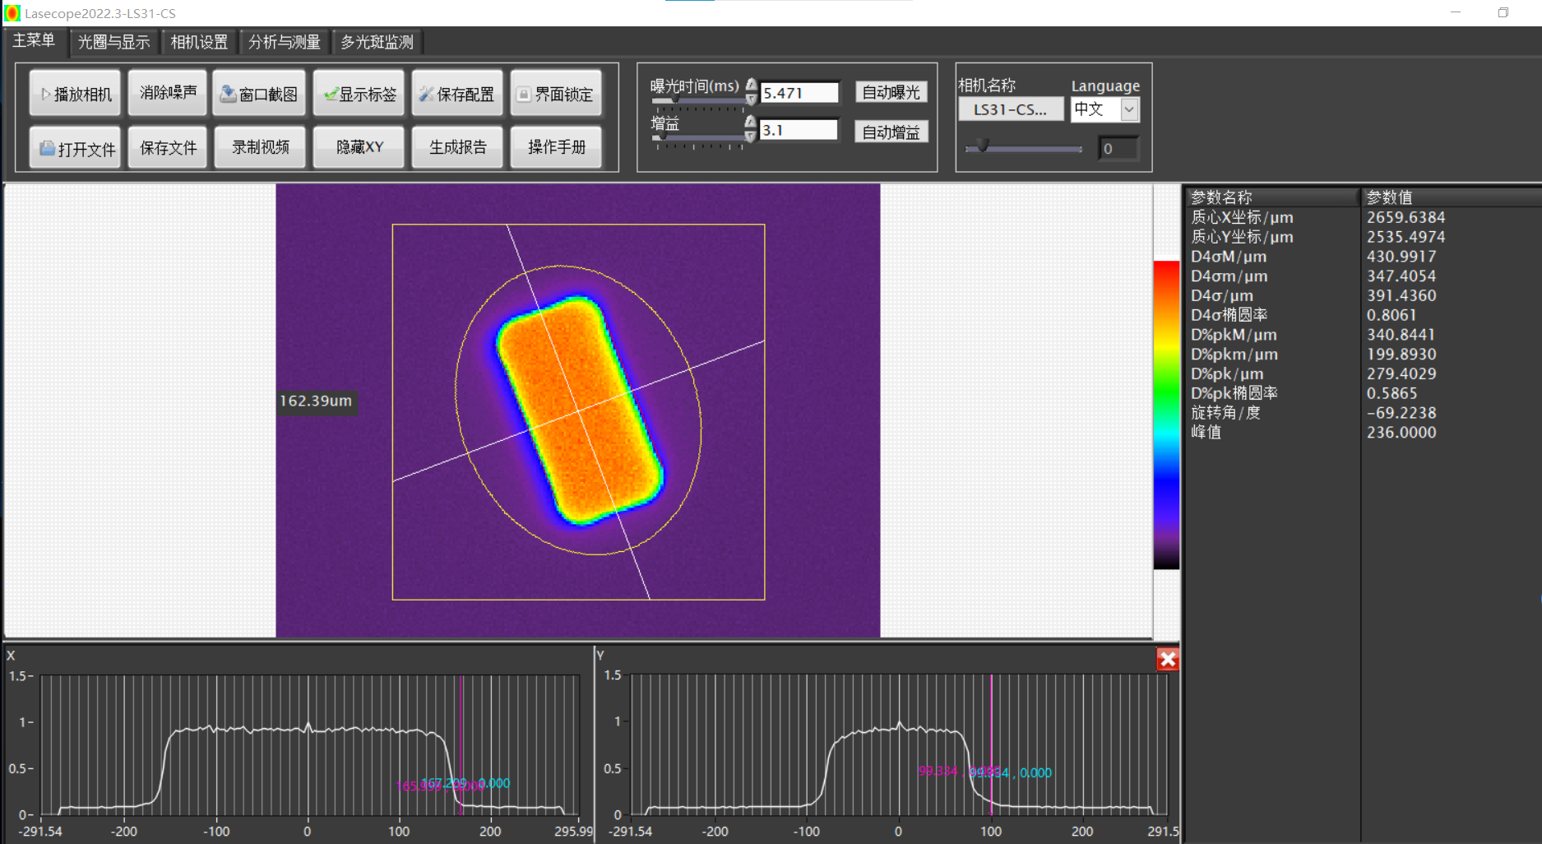Click the Lasecope app icon in title bar
Image resolution: width=1542 pixels, height=844 pixels.
click(x=12, y=13)
